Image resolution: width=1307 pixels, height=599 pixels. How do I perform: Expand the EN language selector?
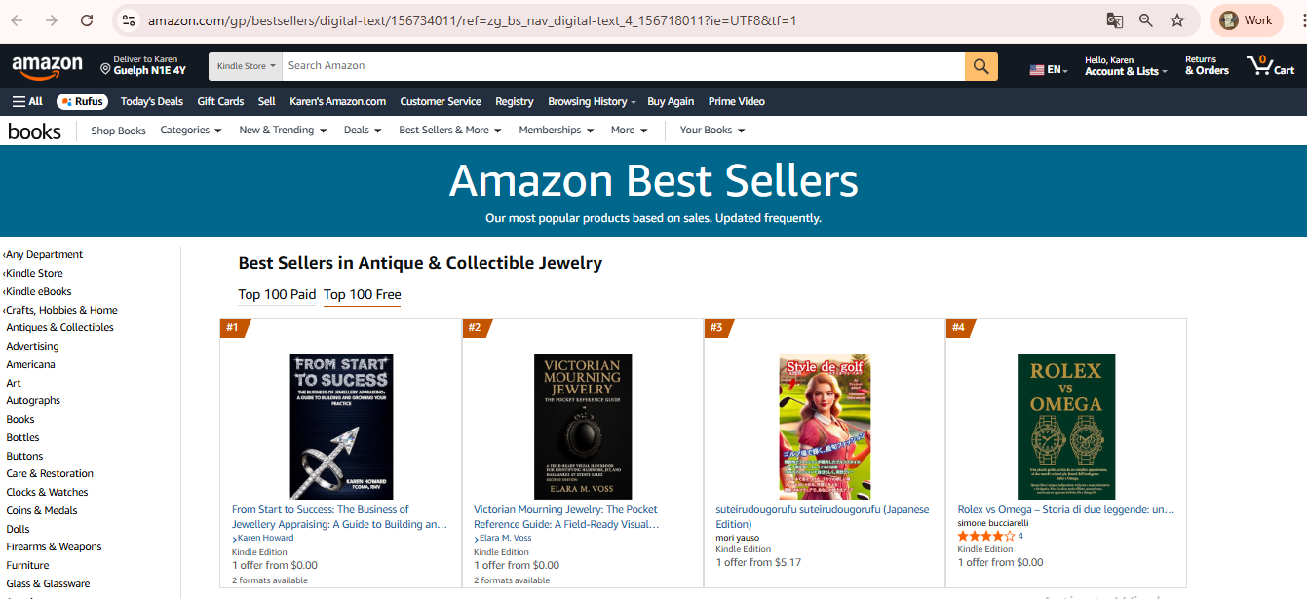pyautogui.click(x=1049, y=70)
